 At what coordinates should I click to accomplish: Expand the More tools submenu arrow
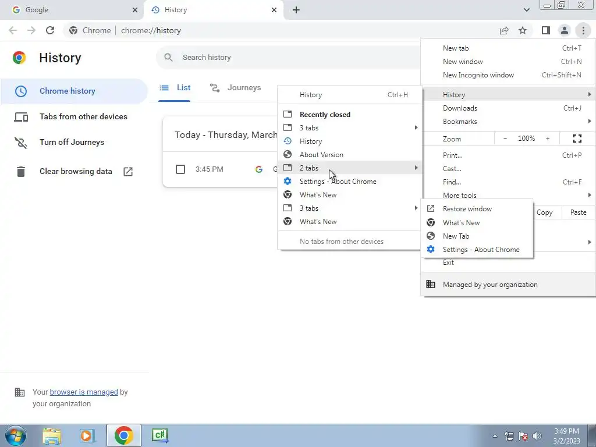point(590,195)
